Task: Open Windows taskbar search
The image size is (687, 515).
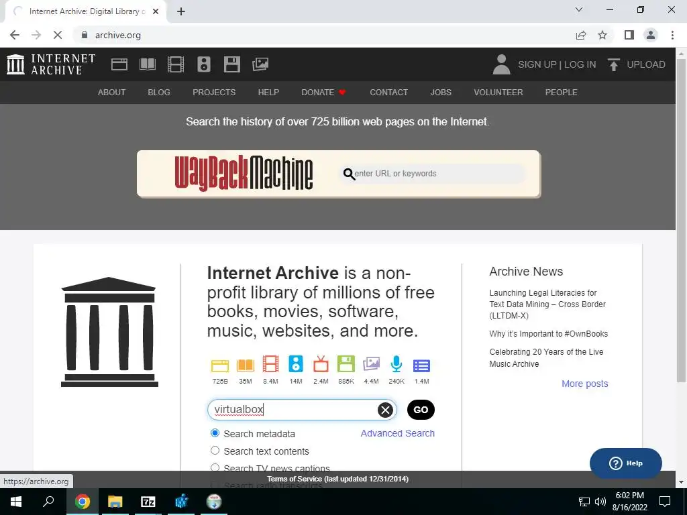Action: (48, 502)
